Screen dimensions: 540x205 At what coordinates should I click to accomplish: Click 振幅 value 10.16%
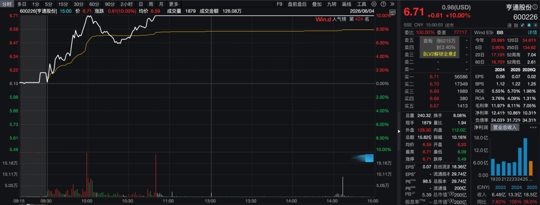(x=458, y=137)
